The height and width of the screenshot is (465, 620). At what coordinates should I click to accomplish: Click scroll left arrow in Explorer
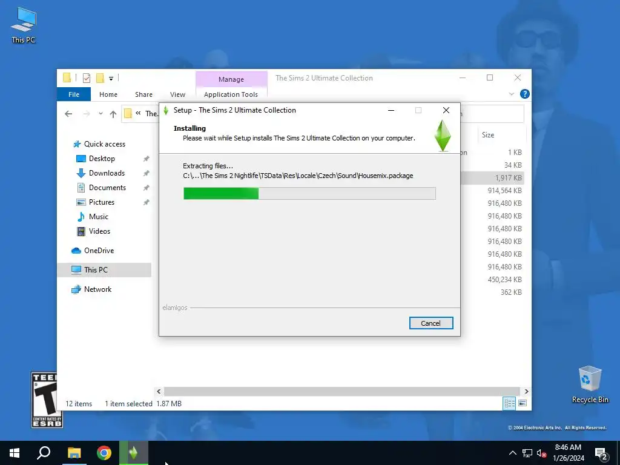159,392
